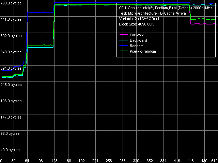
Task: Click the 0 x-axis label
Action: click(1, 161)
